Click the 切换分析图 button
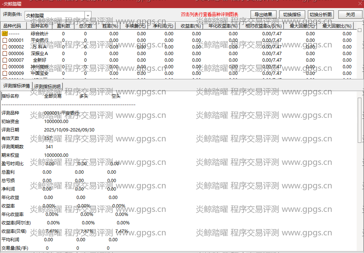The image size is (364, 253). tap(321, 14)
